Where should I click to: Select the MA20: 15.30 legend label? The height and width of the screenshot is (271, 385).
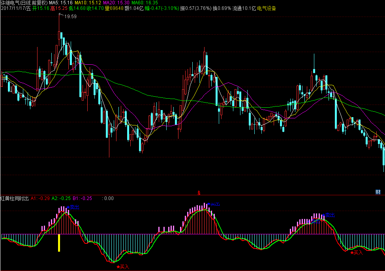[x=116, y=3]
